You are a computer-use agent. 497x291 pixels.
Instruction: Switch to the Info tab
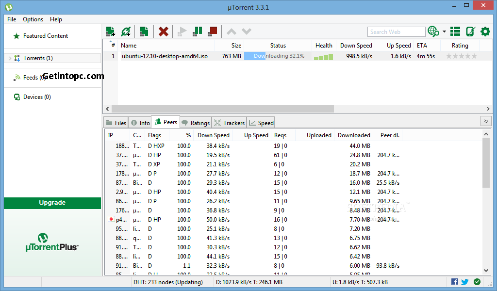pyautogui.click(x=140, y=123)
